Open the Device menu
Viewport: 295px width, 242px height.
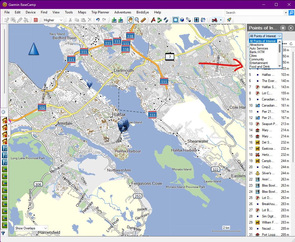pos(30,12)
